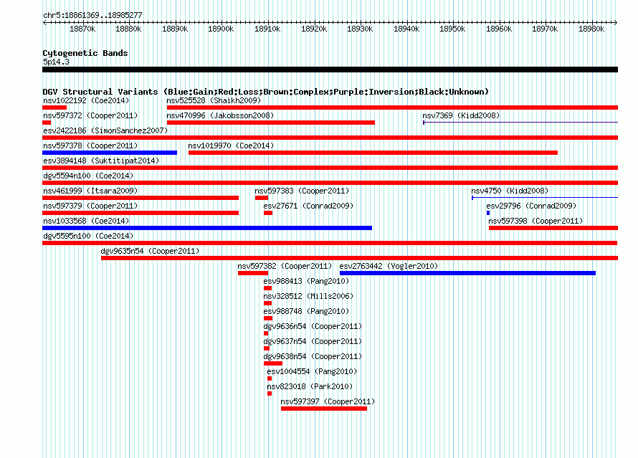The image size is (638, 458).
Task: Click nsv1033568 (Coe2014) gain label
Action: click(x=86, y=221)
